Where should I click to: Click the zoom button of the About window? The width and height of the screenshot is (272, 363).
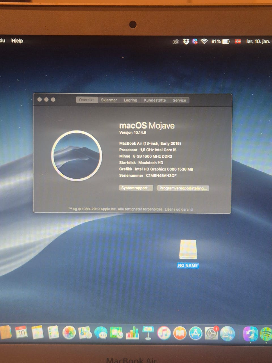click(53, 100)
